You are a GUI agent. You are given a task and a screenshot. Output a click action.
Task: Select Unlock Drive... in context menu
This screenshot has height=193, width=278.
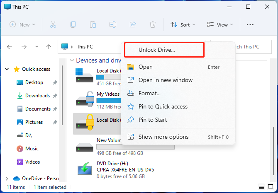(x=164, y=50)
